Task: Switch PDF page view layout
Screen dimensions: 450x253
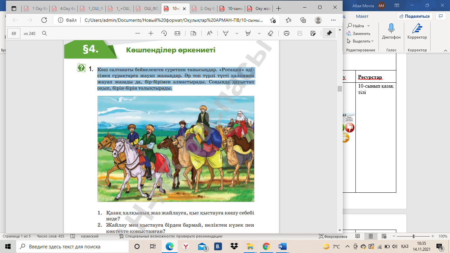Action: click(x=193, y=33)
